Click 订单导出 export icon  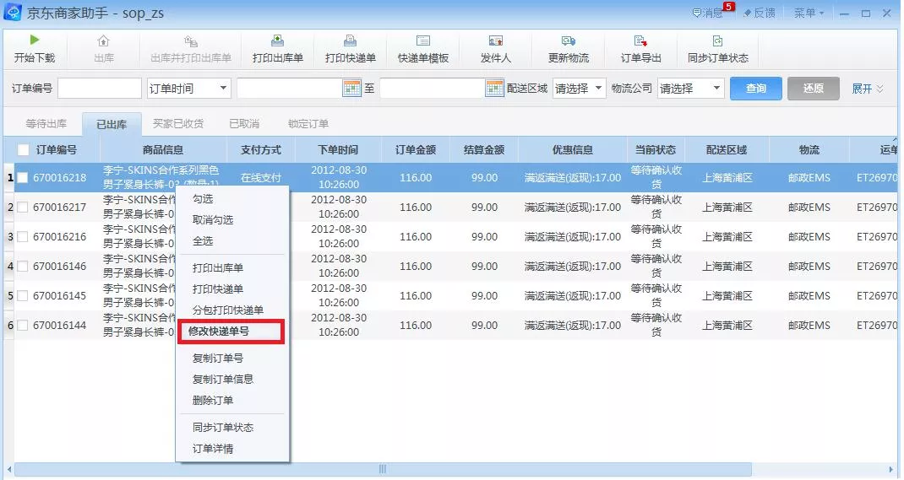point(640,40)
